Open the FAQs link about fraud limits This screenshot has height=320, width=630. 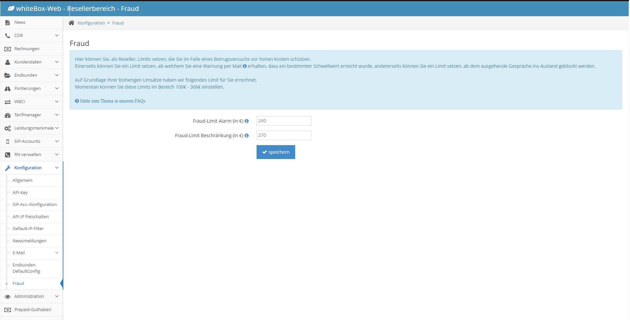tap(110, 101)
